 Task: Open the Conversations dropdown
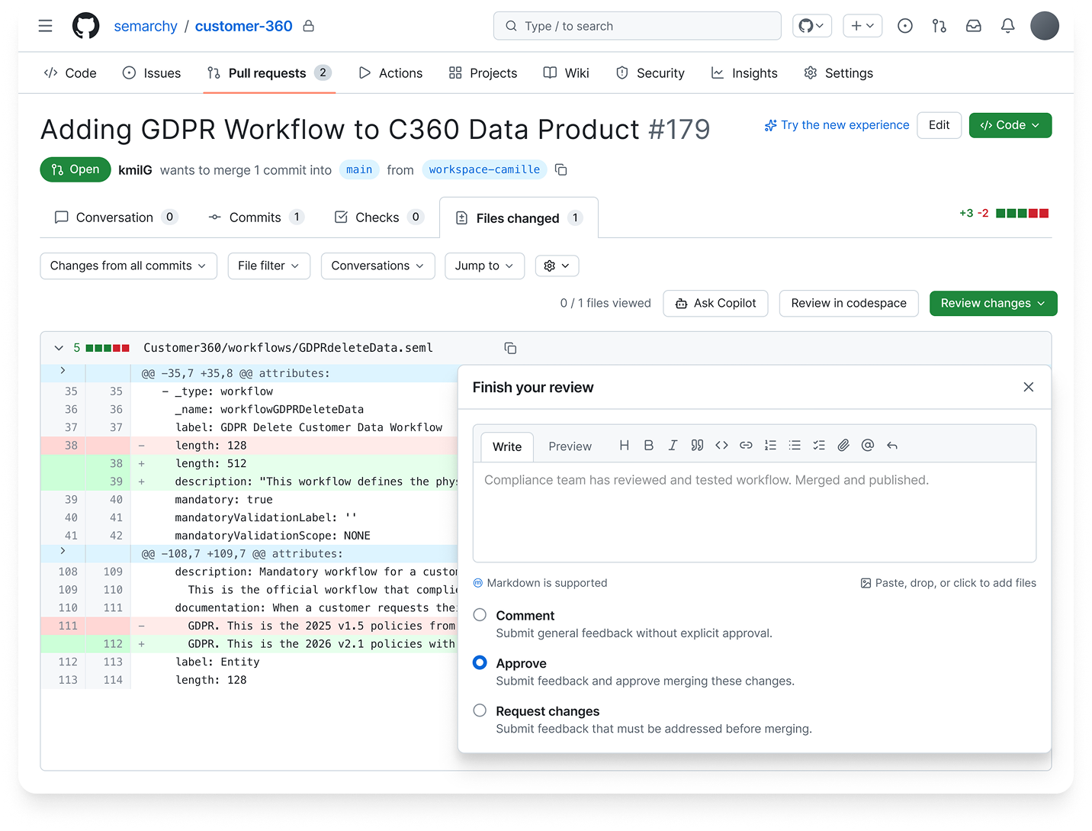pos(377,266)
